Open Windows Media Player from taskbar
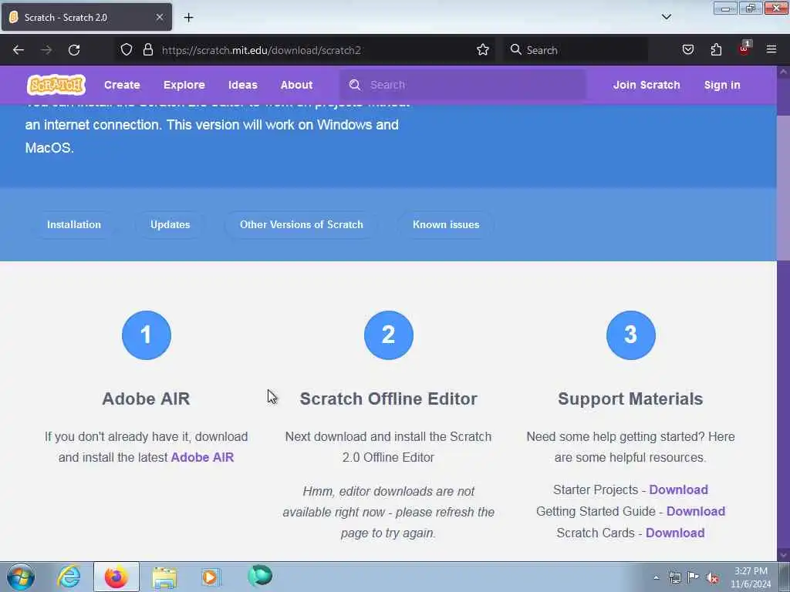 pyautogui.click(x=211, y=577)
